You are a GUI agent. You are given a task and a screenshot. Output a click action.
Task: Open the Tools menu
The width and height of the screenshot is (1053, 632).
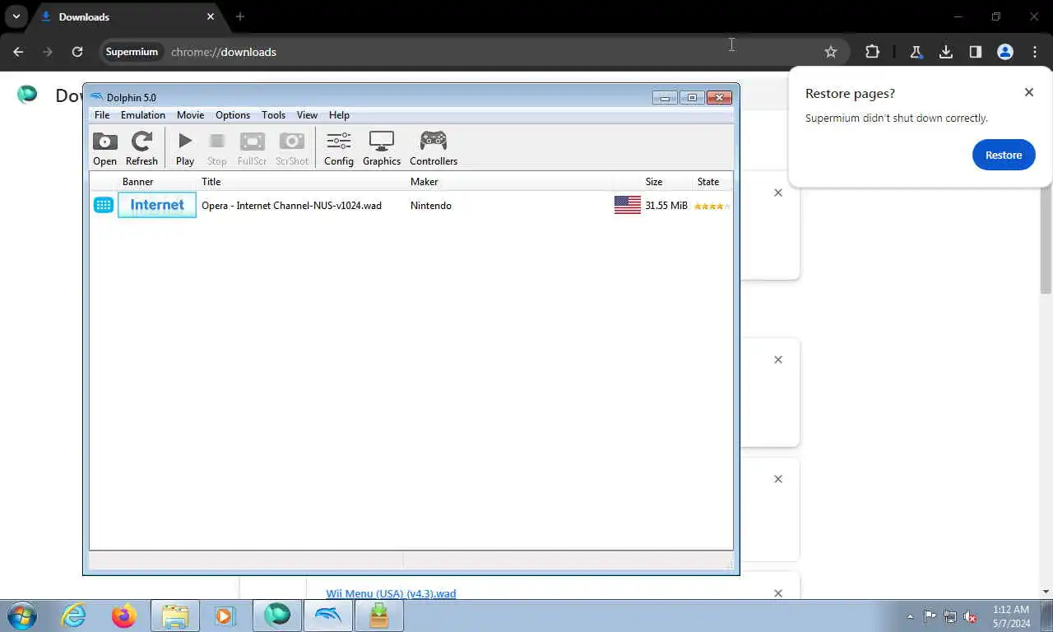coord(273,115)
